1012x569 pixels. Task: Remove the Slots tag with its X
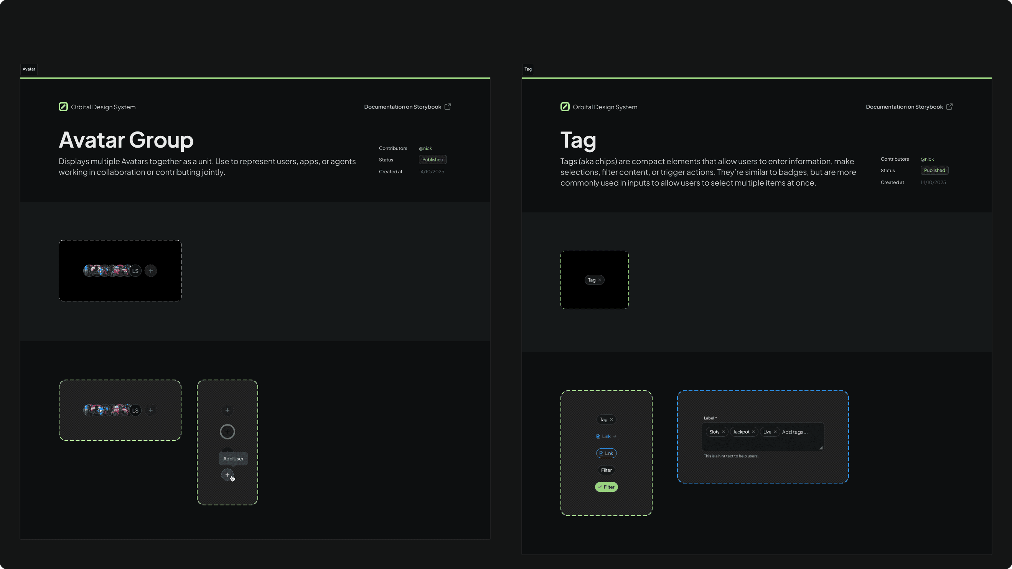[x=723, y=432]
